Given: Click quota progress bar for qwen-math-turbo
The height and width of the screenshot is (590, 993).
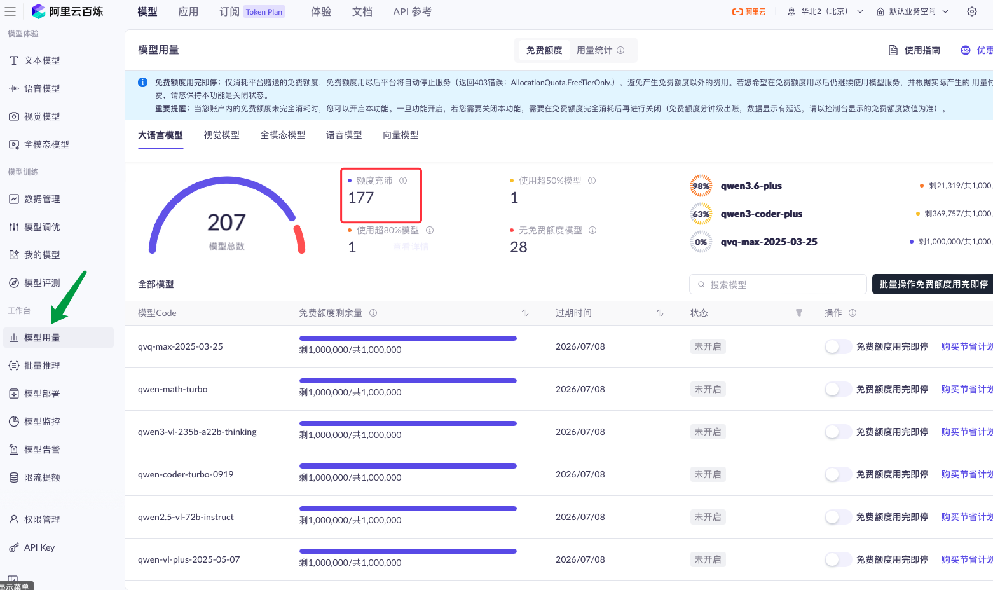Looking at the screenshot, I should 408,381.
